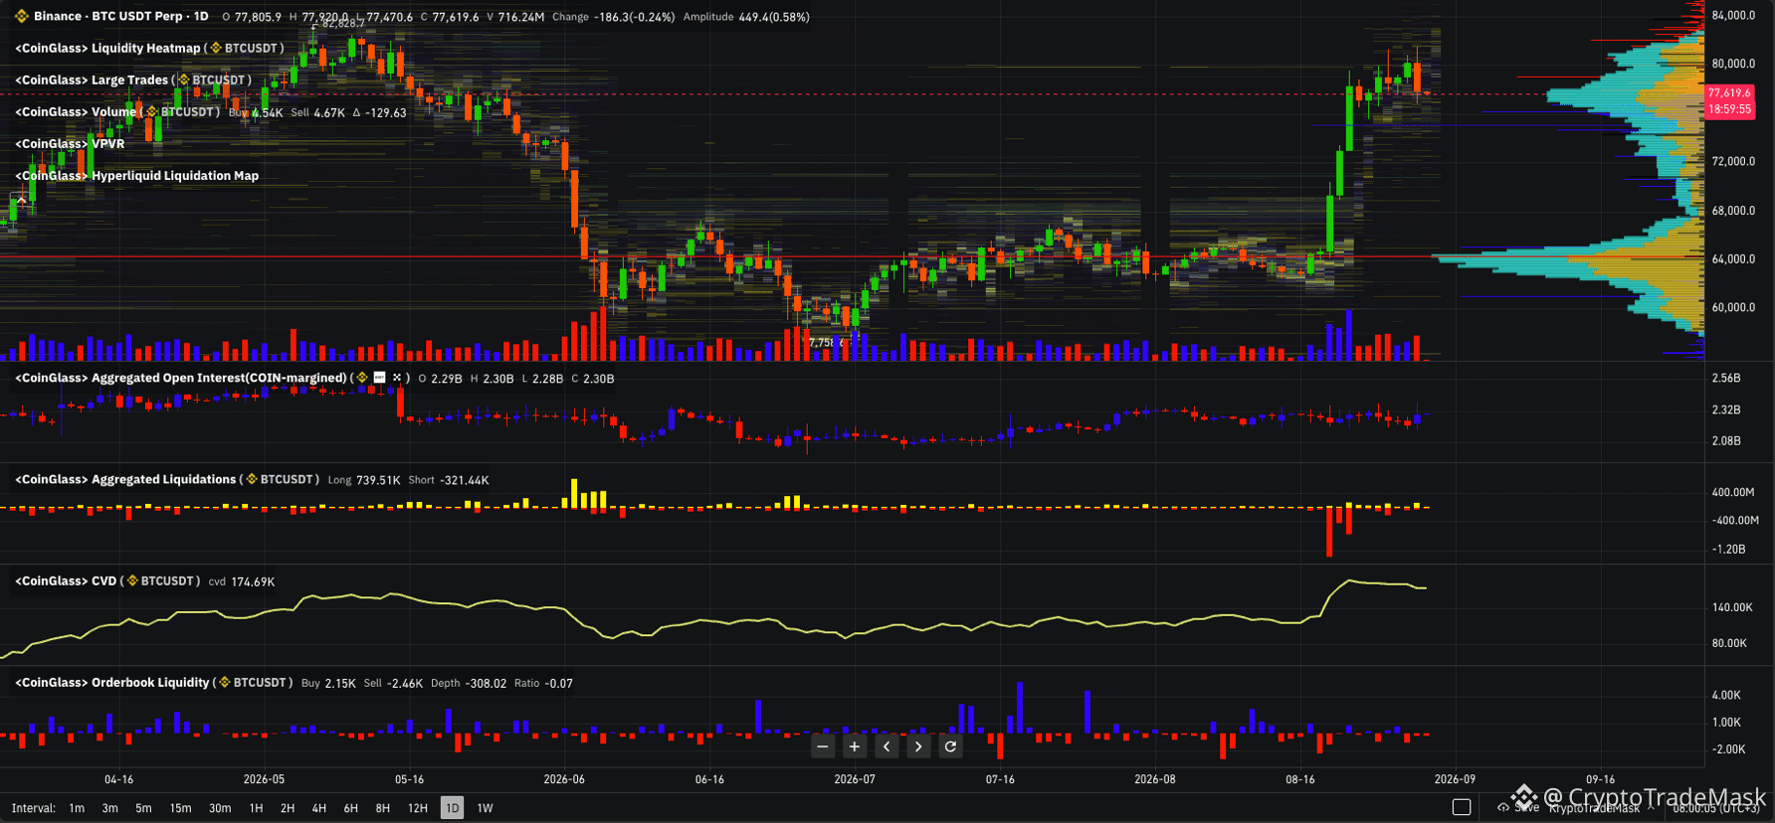Switch to the 1W interval
This screenshot has width=1775, height=823.
point(485,808)
